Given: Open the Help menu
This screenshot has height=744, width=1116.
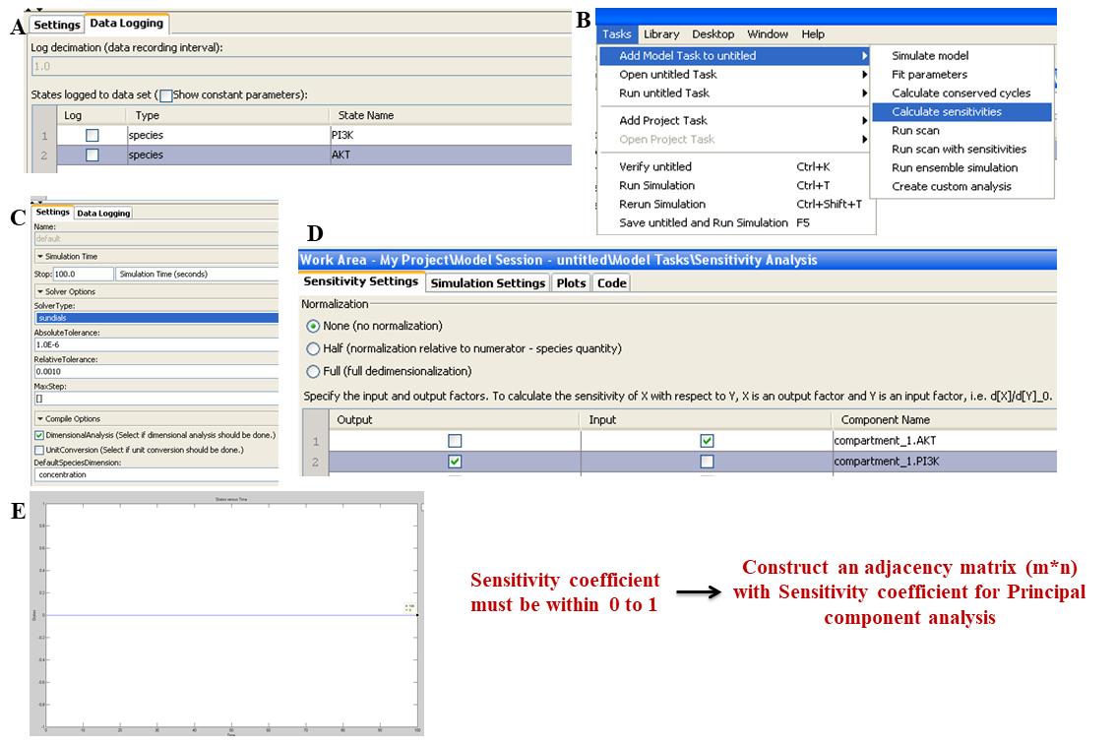Looking at the screenshot, I should tap(813, 34).
